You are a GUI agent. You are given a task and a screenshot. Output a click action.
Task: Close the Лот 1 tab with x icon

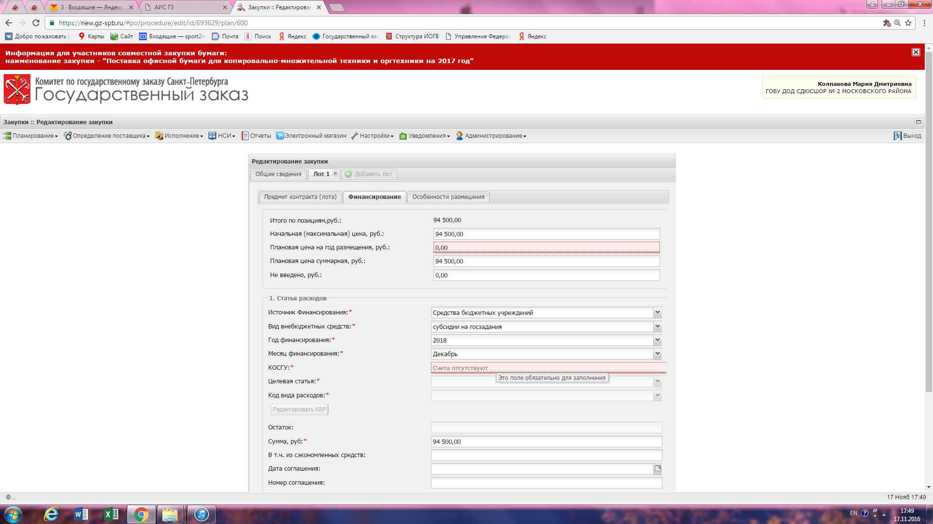tap(335, 174)
